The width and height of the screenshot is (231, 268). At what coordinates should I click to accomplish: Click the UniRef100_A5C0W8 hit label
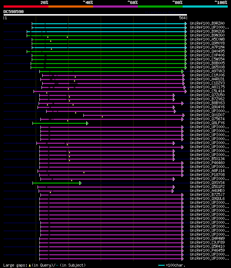[x=207, y=39]
